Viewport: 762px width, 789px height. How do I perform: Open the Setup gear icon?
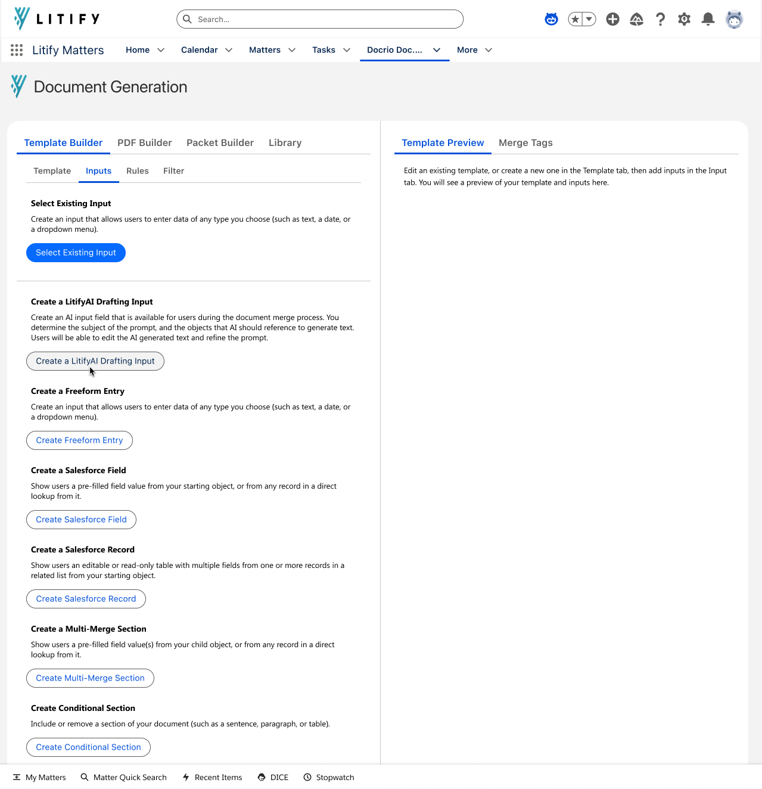[684, 19]
